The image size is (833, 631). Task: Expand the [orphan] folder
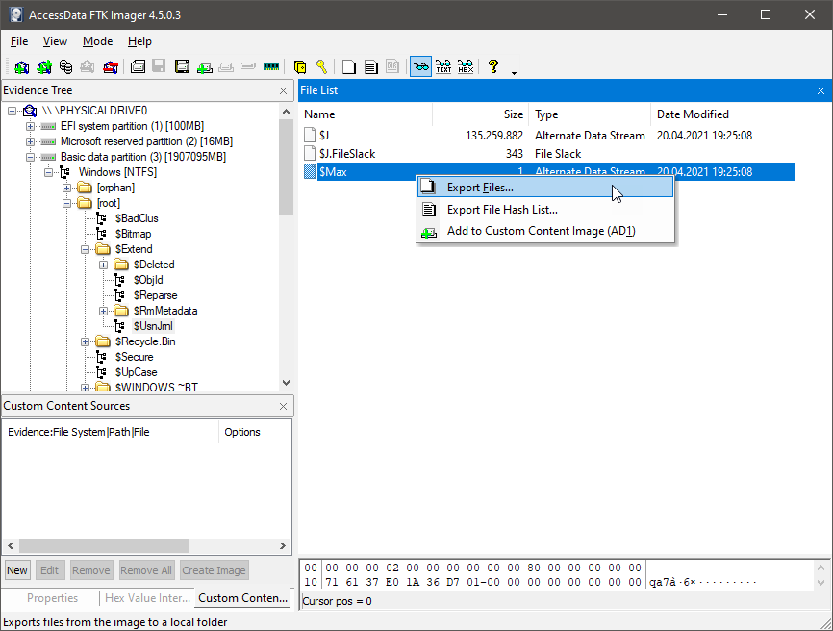[66, 188]
